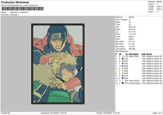Click the EndX value '0.00 in'
This screenshot has width=163, height=115.
point(131,37)
